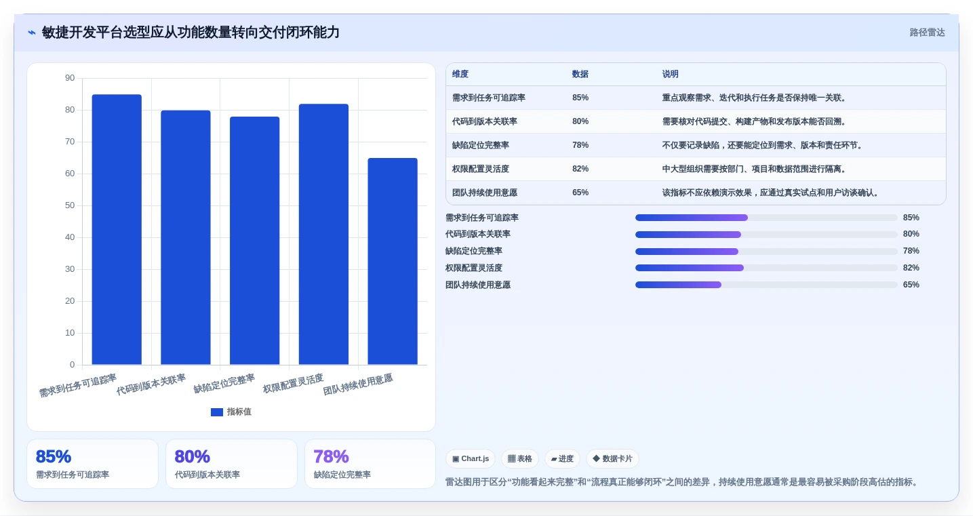Click the 90 y-axis label
This screenshot has width=973, height=516.
[70, 78]
